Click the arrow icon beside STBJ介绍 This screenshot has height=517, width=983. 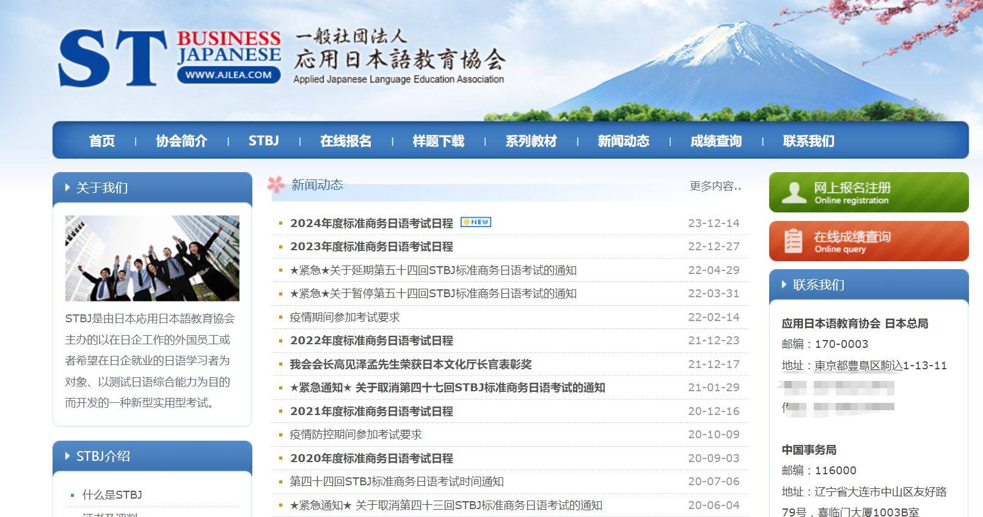(67, 456)
